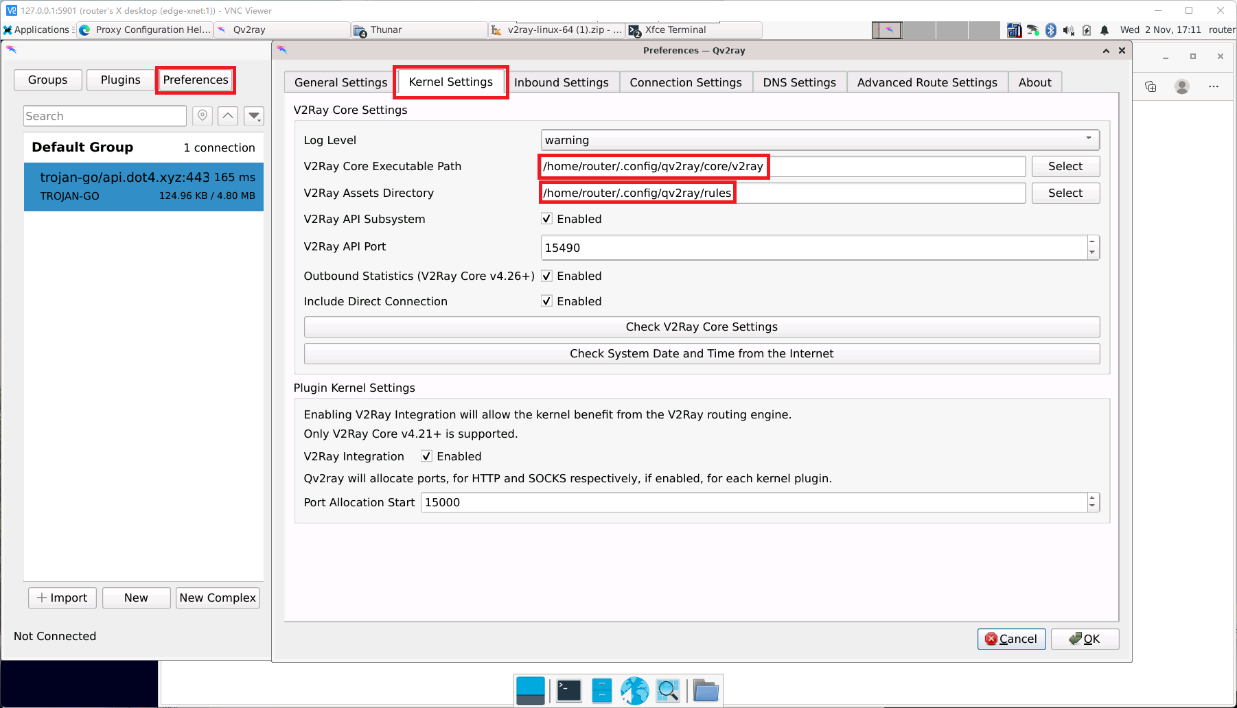Click the browser collections icon at right

coord(1151,86)
